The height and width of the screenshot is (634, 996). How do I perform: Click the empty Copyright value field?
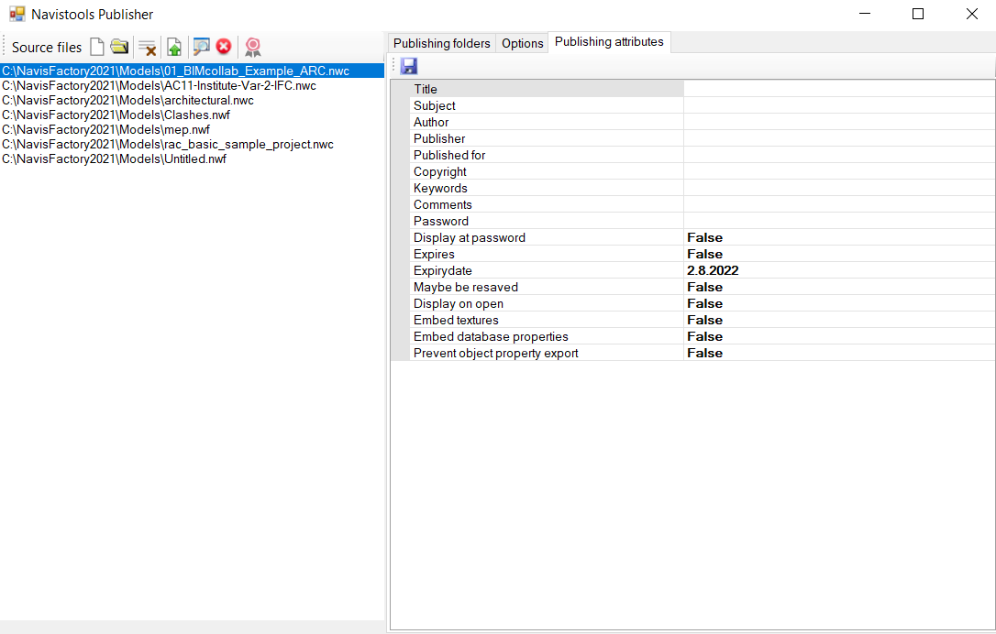point(839,171)
